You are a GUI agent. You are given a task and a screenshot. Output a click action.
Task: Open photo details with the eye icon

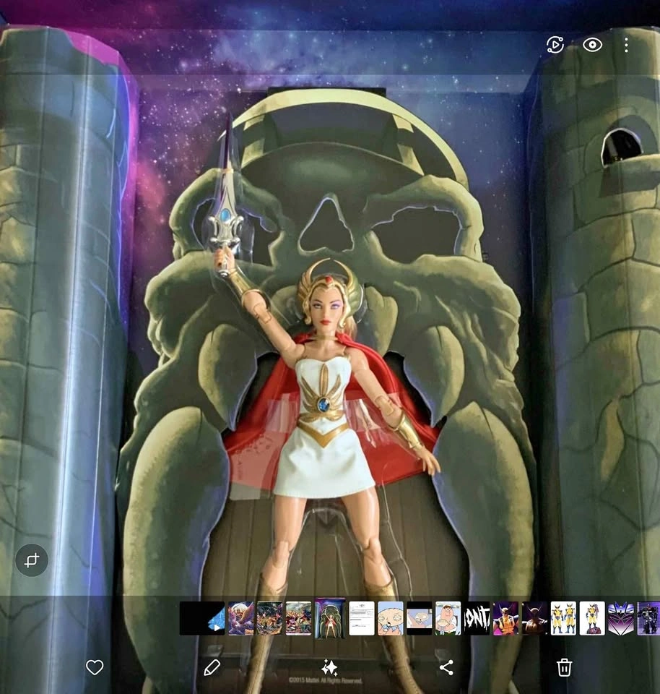pos(592,44)
